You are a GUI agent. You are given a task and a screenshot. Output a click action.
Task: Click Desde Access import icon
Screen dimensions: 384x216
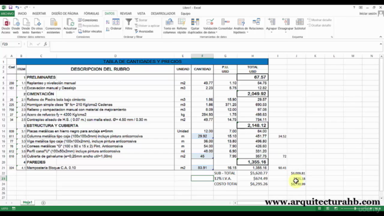[6, 26]
